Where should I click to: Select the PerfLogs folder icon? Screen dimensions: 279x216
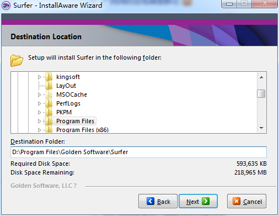tap(49, 103)
